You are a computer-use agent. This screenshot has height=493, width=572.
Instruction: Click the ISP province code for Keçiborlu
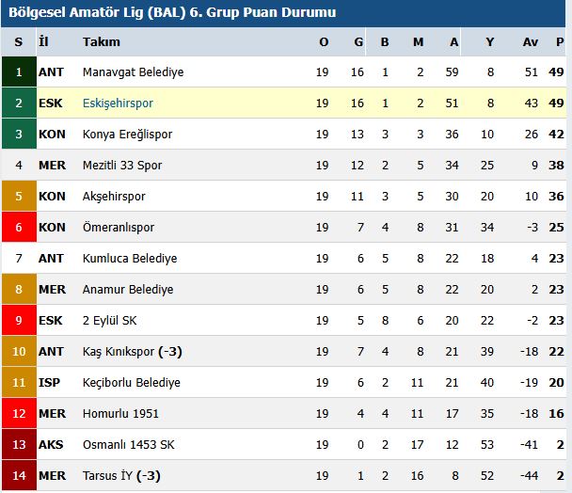[x=49, y=382]
